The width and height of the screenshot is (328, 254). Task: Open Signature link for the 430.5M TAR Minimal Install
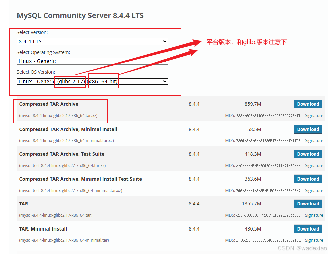tap(314, 240)
